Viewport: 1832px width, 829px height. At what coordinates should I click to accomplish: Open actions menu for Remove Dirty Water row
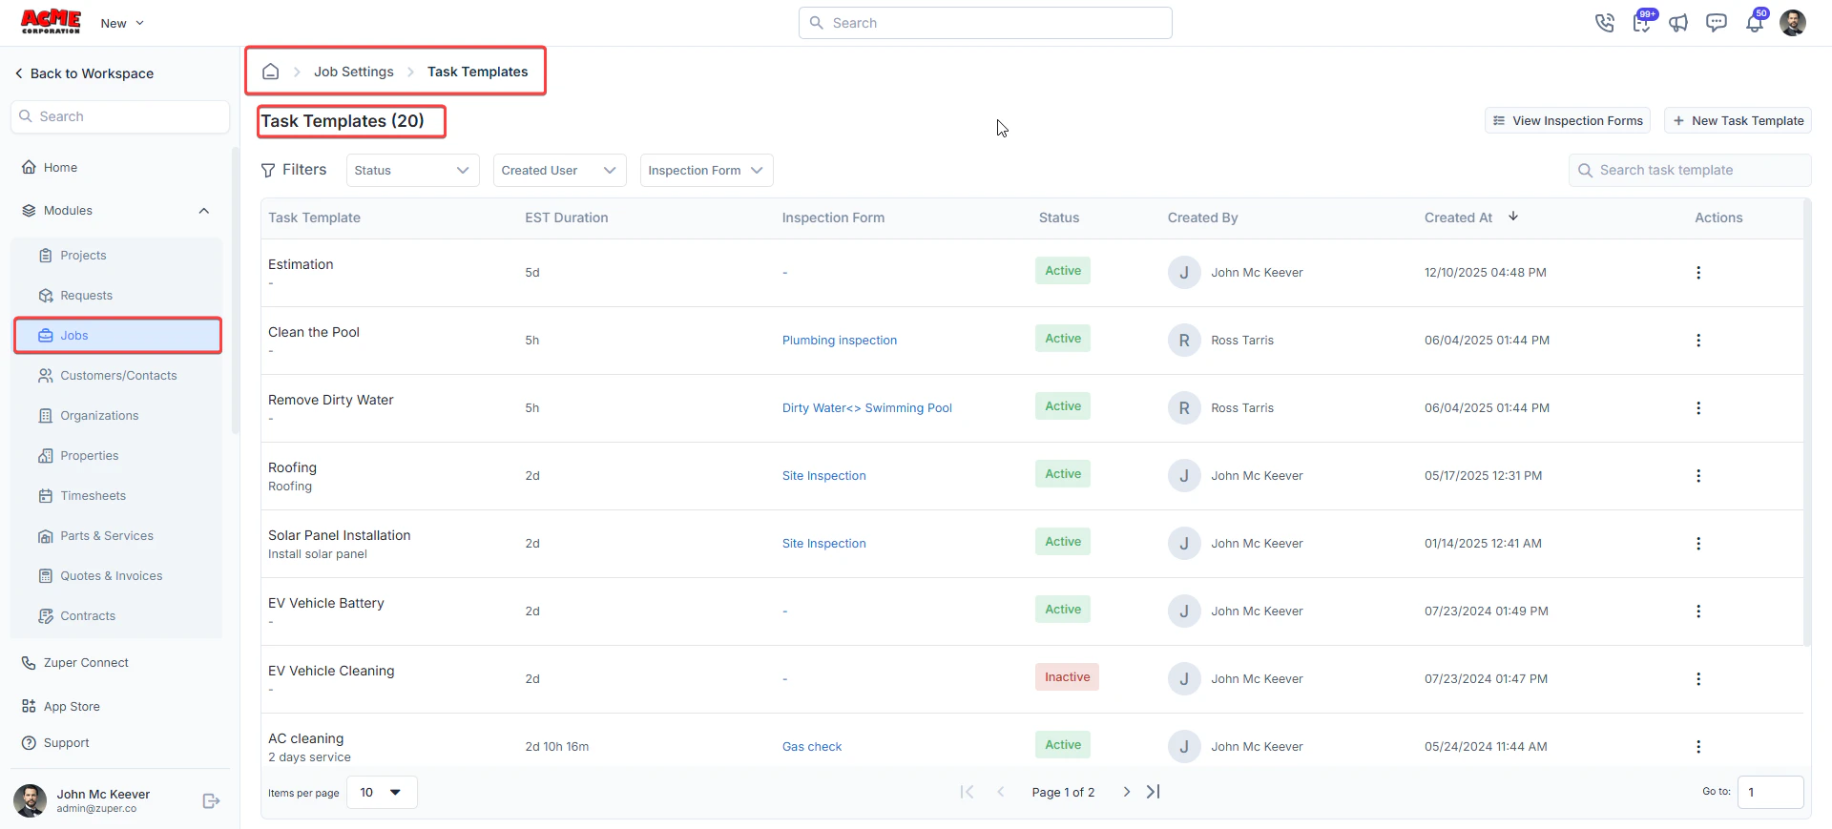click(x=1698, y=408)
